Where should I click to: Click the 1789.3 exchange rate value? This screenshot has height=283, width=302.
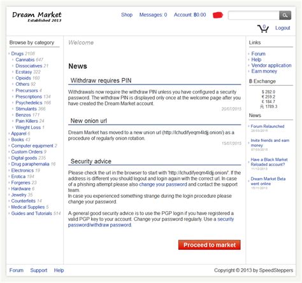pyautogui.click(x=271, y=107)
